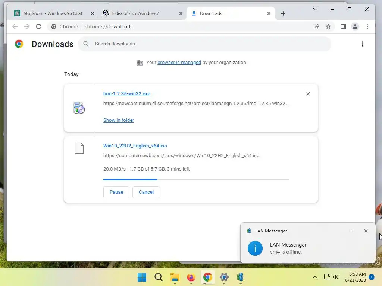The width and height of the screenshot is (382, 286).
Task: Bookmark this tab with the star icon
Action: 328,26
